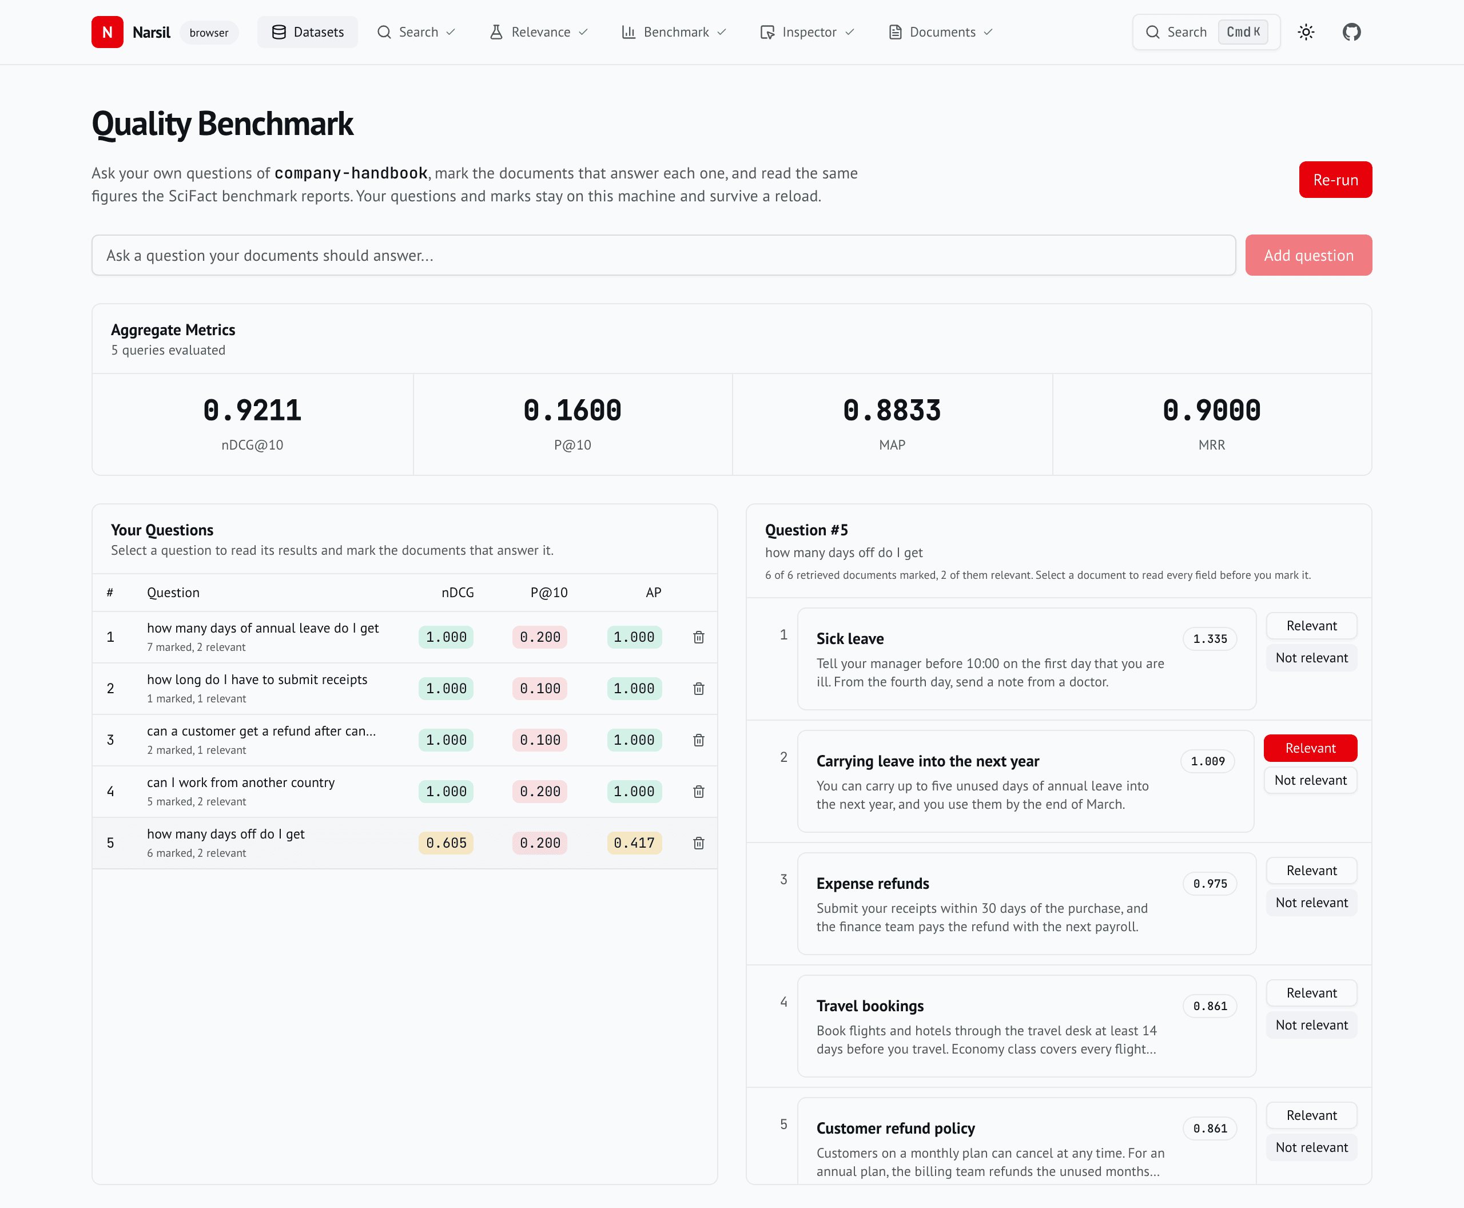Viewport: 1464px width, 1208px height.
Task: Focus the question input field
Action: 663,255
